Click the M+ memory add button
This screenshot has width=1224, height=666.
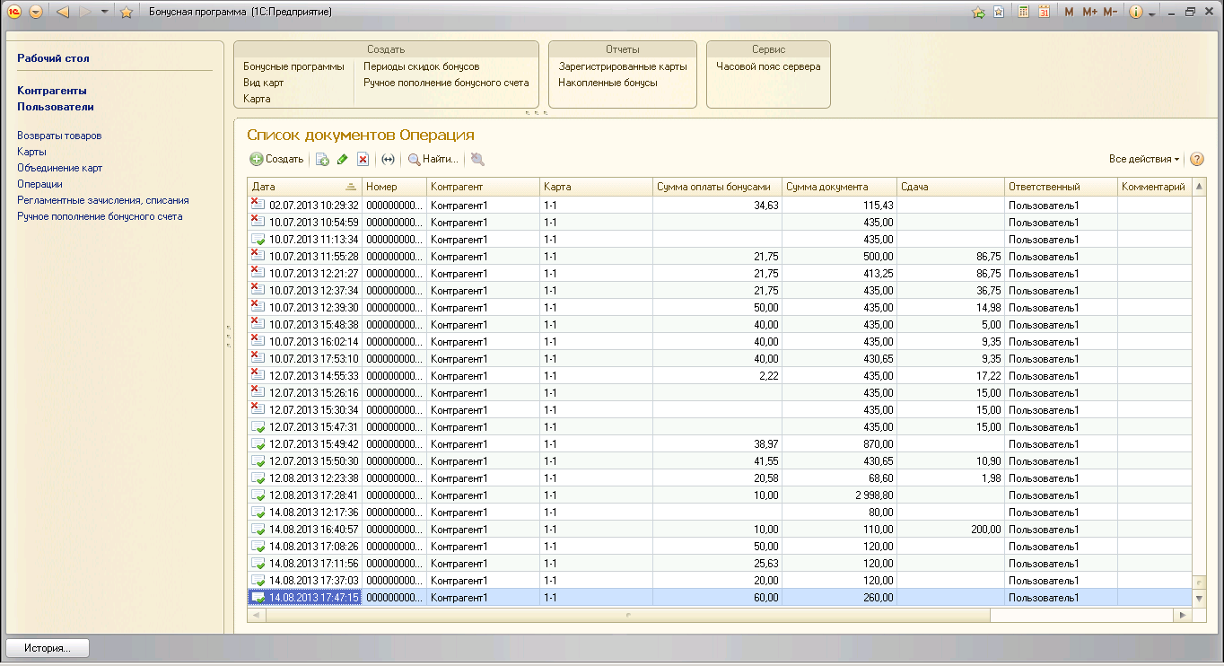(1089, 12)
